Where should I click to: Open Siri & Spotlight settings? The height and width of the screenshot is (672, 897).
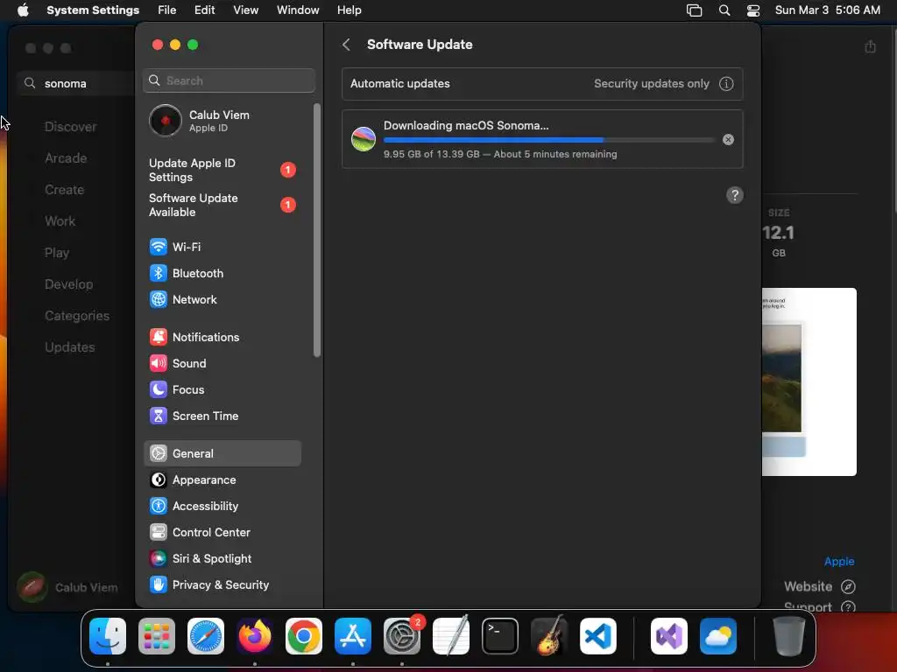[222, 559]
